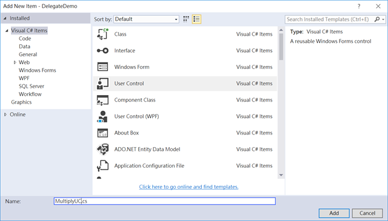Open the Sort by Default dropdown

pyautogui.click(x=146, y=19)
